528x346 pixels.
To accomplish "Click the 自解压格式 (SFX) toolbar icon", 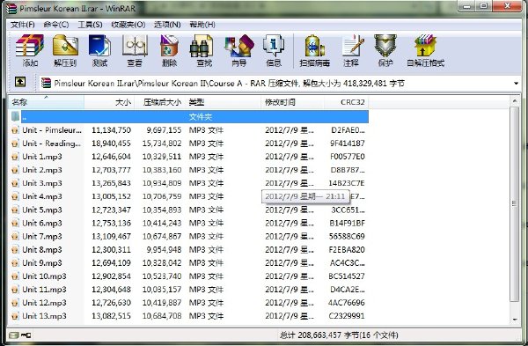I will [x=425, y=50].
